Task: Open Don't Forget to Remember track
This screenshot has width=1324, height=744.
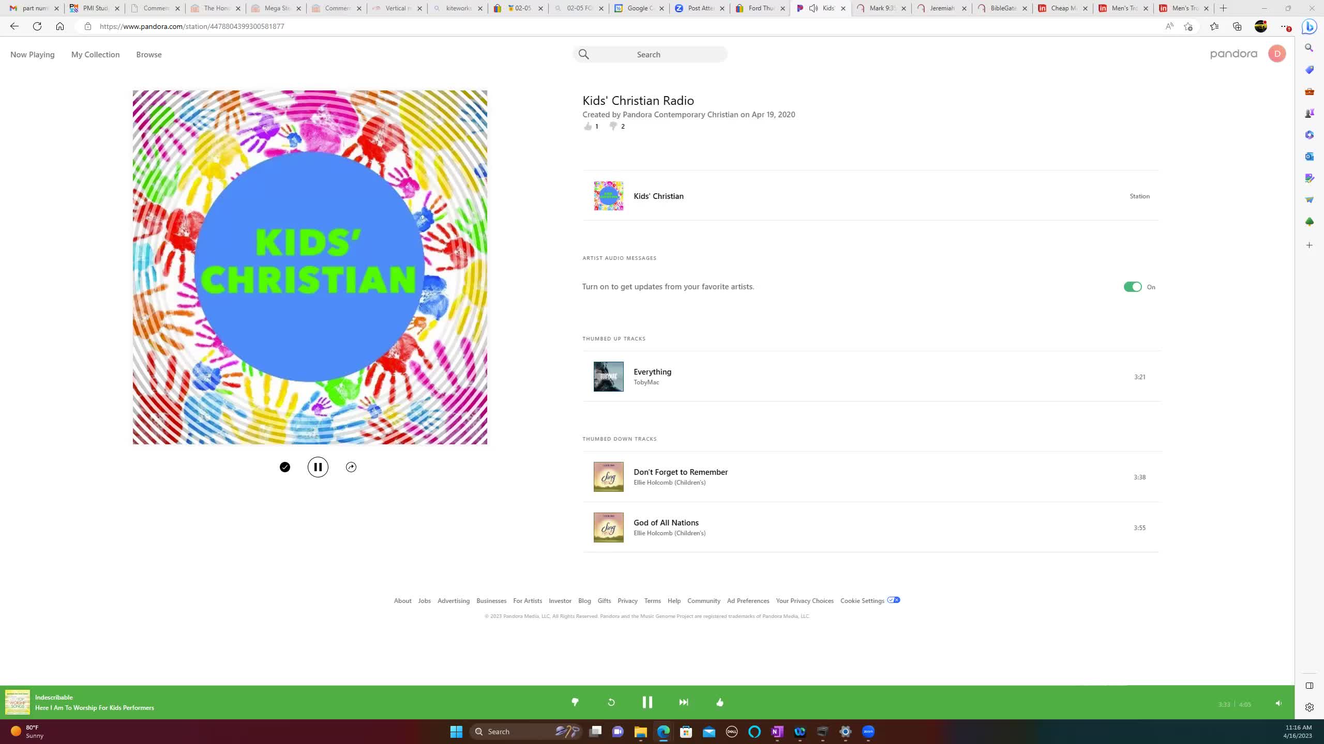Action: click(x=681, y=472)
